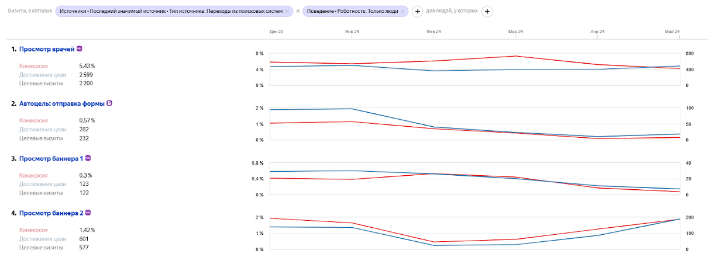Remove the 'Поведение • Роботность' filter
This screenshot has height=264, width=709.
[x=403, y=11]
